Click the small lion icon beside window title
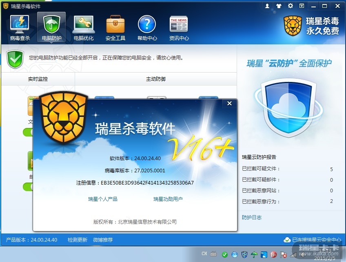This screenshot has width=346, height=262. point(6,6)
